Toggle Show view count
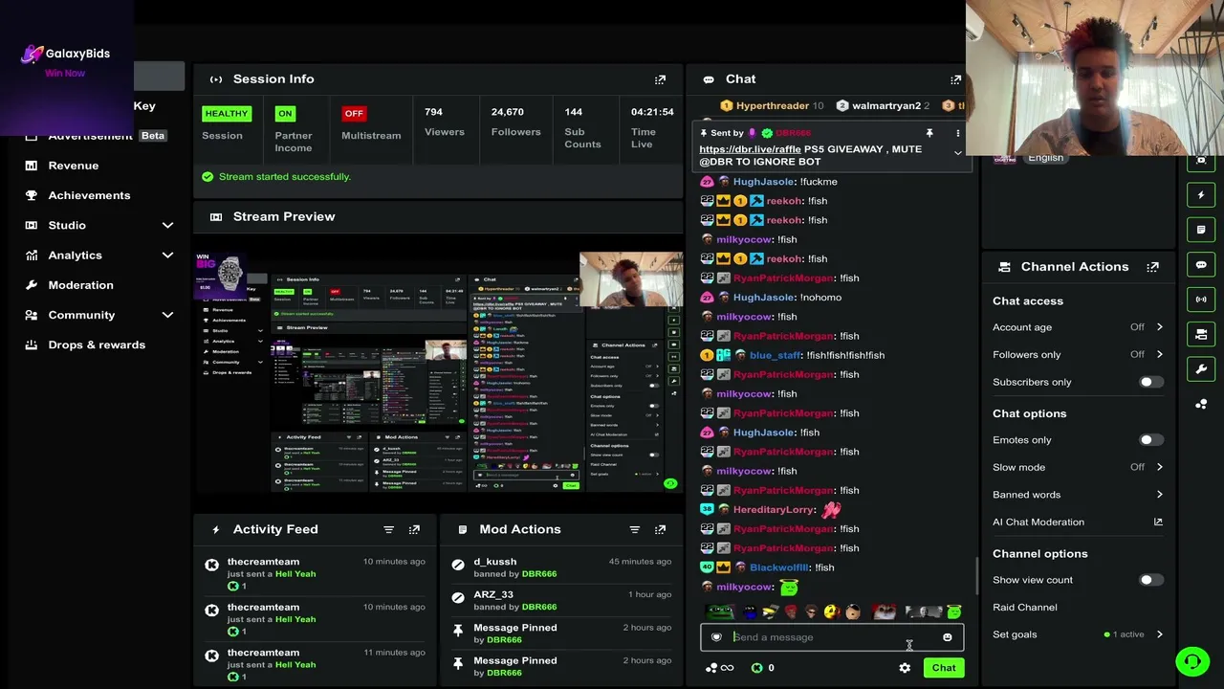 point(1150,580)
